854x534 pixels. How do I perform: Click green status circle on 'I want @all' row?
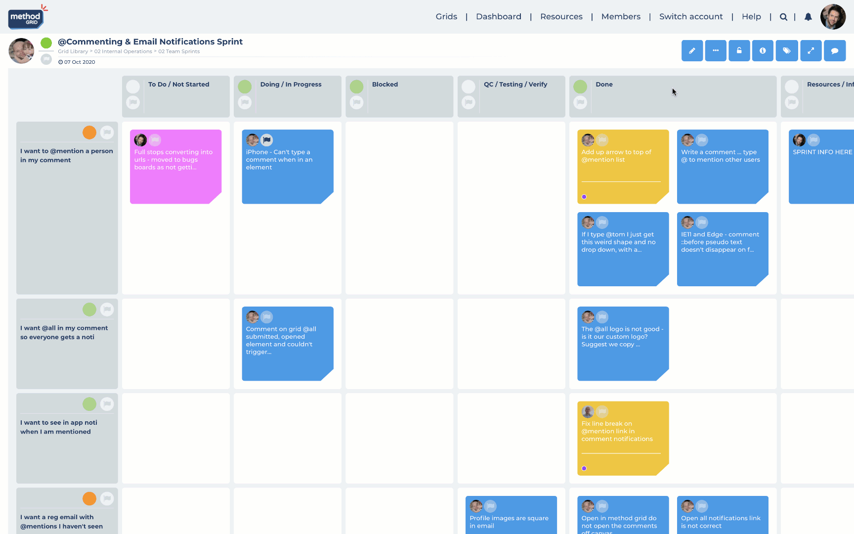(89, 310)
